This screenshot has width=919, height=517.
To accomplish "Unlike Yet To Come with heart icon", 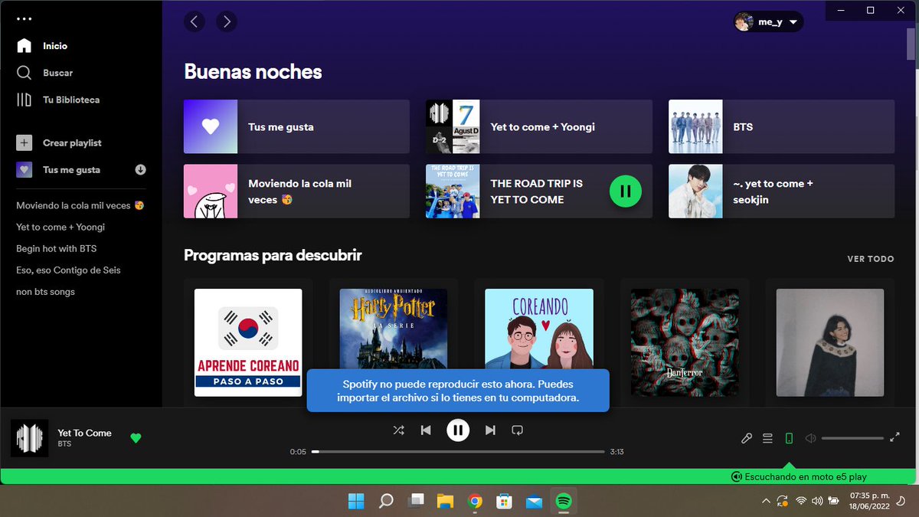I will [136, 438].
